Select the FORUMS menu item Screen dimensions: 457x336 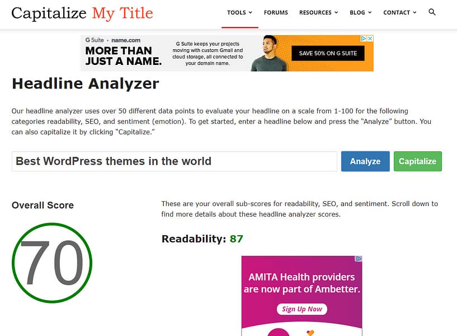coord(276,12)
